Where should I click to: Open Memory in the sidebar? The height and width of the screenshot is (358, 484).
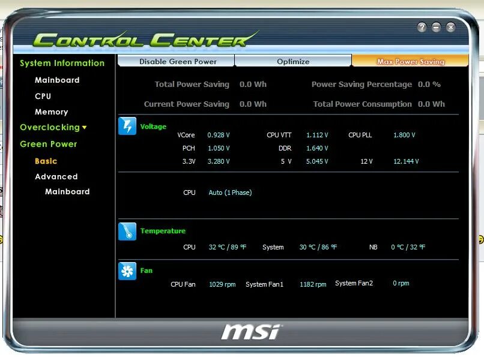(51, 112)
